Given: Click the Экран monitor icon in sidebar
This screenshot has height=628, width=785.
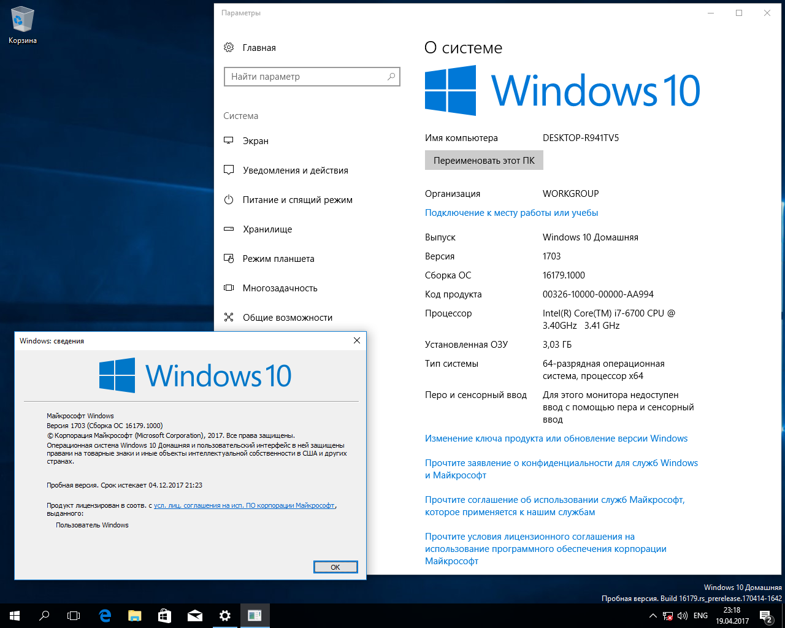Looking at the screenshot, I should pos(229,140).
